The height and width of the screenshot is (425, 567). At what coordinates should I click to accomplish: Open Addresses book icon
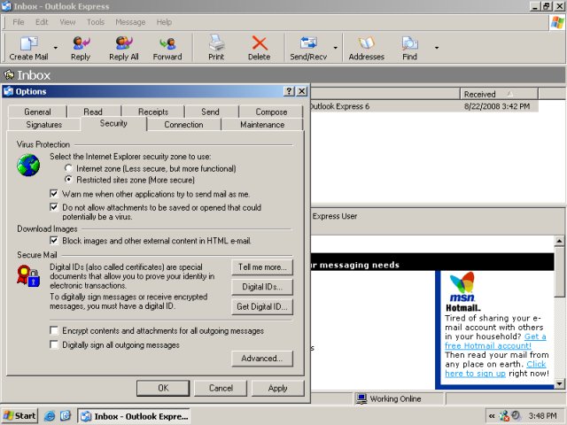[x=366, y=43]
